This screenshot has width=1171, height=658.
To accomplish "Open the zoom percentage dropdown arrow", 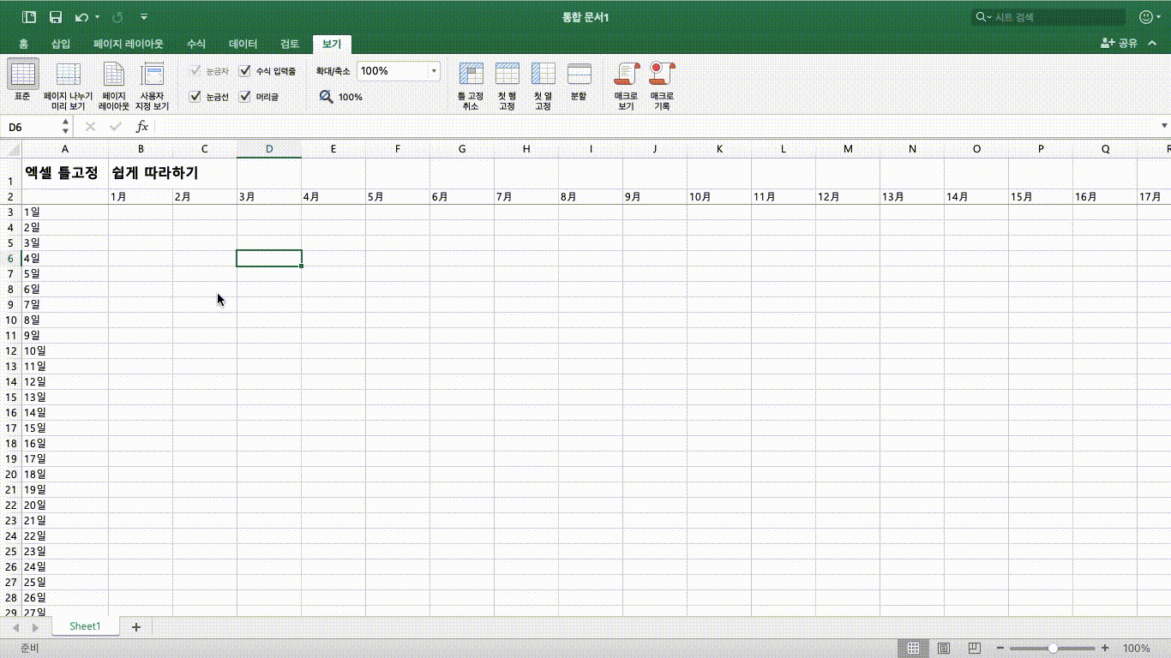I will pyautogui.click(x=434, y=71).
